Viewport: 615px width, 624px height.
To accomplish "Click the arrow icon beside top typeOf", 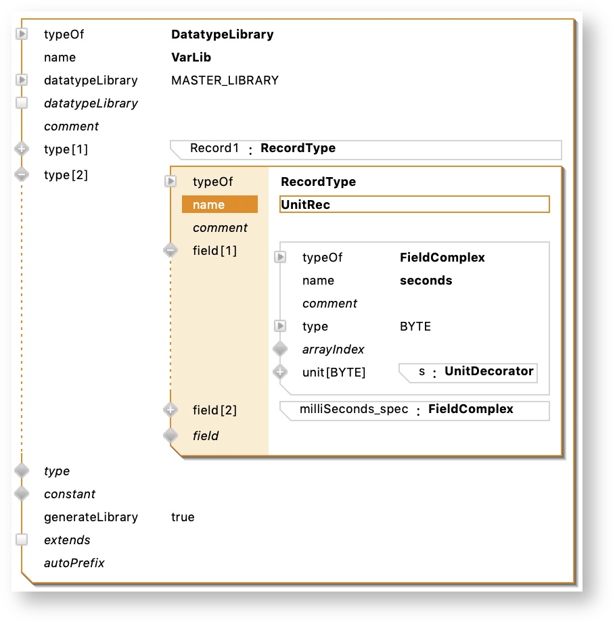I will click(22, 34).
